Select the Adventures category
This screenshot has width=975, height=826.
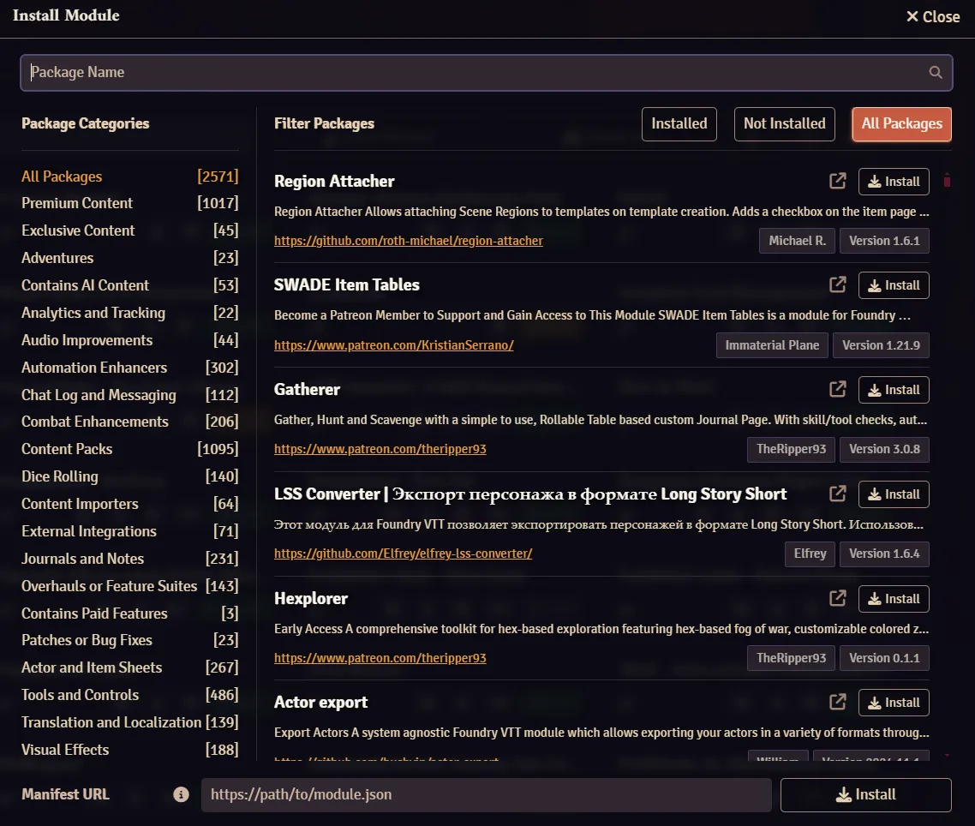(x=130, y=258)
